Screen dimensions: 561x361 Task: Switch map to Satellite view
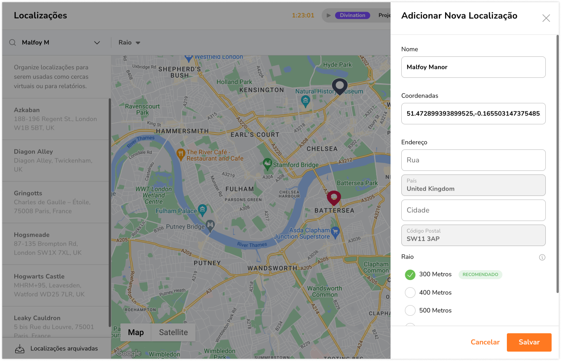[x=173, y=332]
